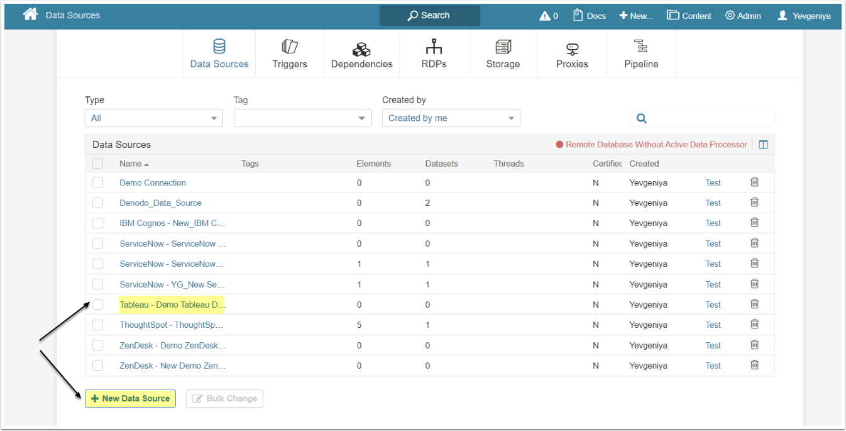This screenshot has height=431, width=846.
Task: Expand the Tag filter dropdown
Action: click(x=302, y=118)
